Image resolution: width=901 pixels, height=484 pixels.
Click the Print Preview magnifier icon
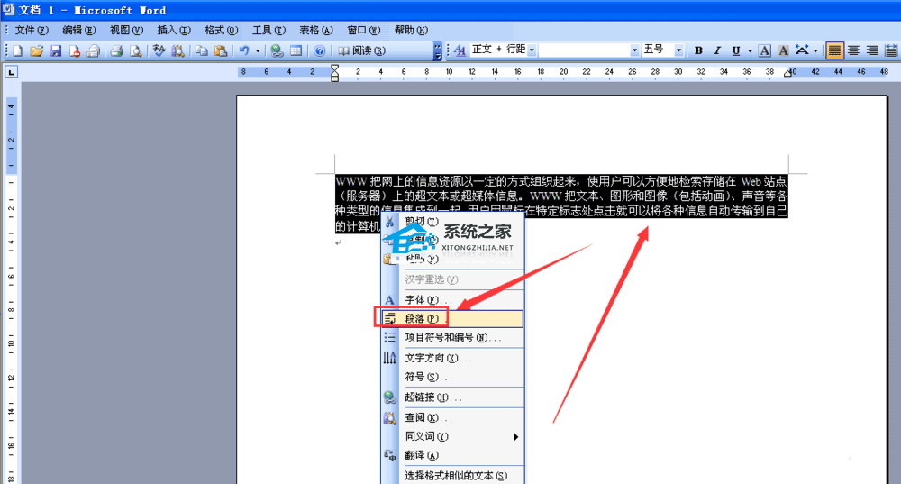136,51
